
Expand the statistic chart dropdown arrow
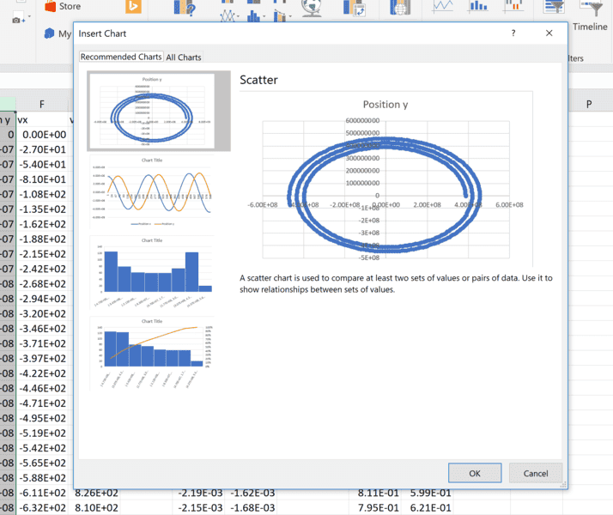[264, 16]
